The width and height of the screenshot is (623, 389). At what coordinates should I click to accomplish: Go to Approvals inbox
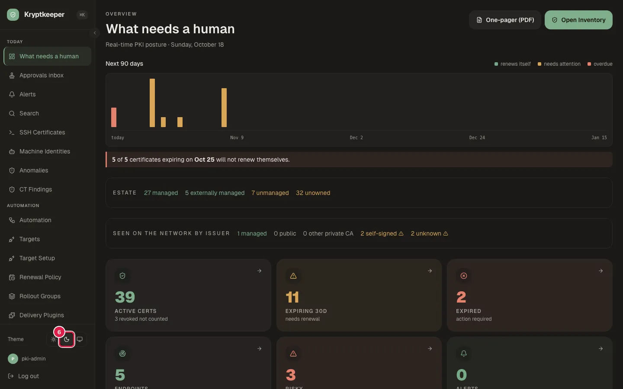(48, 75)
